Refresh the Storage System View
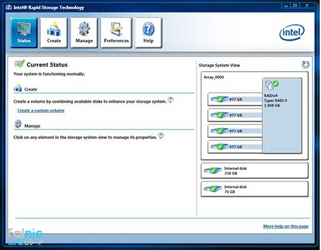The image size is (321, 250). click(x=306, y=65)
